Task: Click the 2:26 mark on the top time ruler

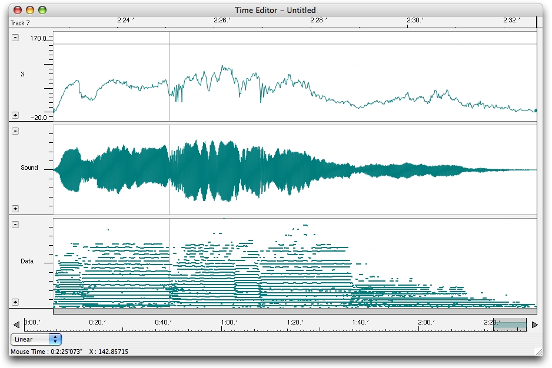Action: (221, 21)
